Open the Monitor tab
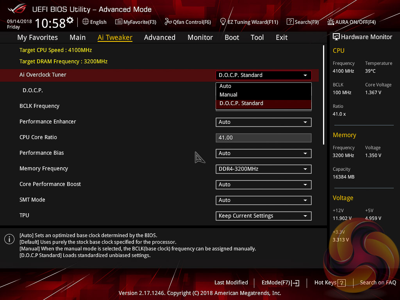This screenshot has width=400, height=300. pyautogui.click(x=200, y=37)
